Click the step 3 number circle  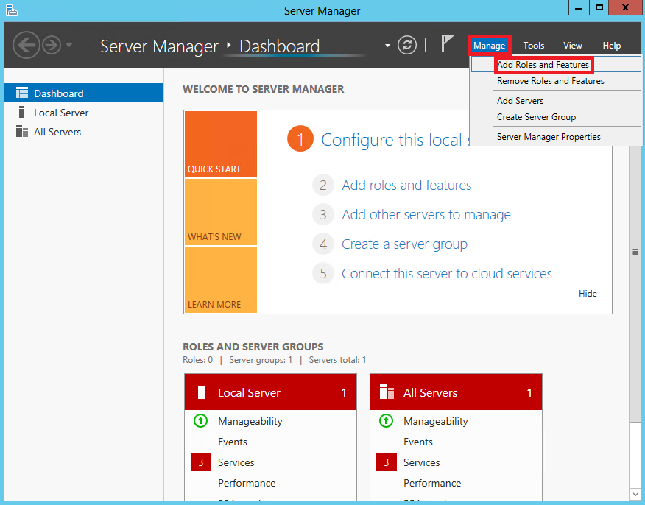point(323,215)
